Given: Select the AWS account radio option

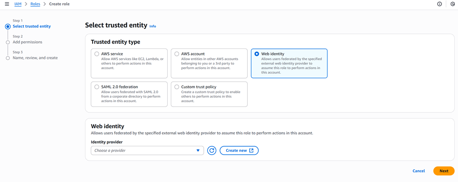Looking at the screenshot, I should point(177,54).
